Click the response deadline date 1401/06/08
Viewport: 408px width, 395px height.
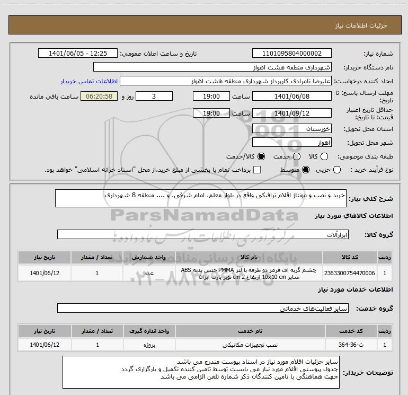(291, 96)
